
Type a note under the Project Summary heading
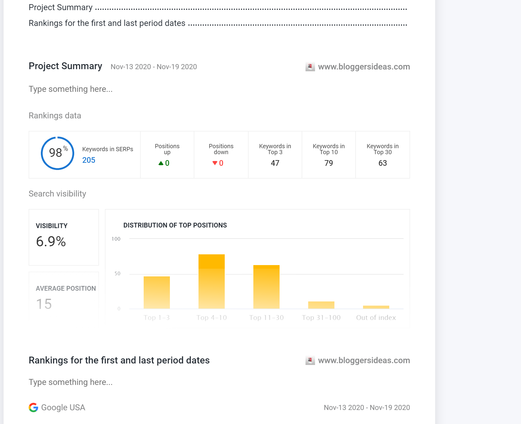(x=71, y=89)
